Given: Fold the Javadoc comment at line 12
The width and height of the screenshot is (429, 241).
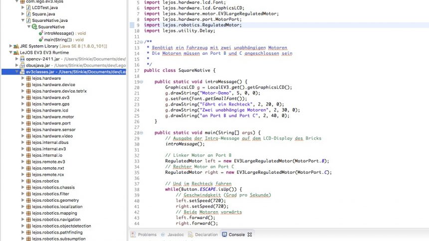Looking at the screenshot, I should [142, 42].
